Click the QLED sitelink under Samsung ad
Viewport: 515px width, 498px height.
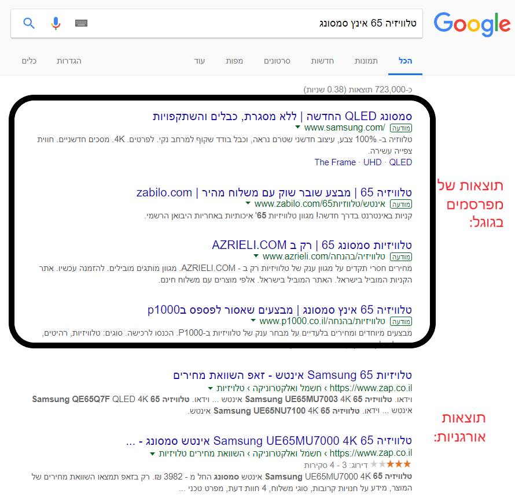click(x=400, y=162)
